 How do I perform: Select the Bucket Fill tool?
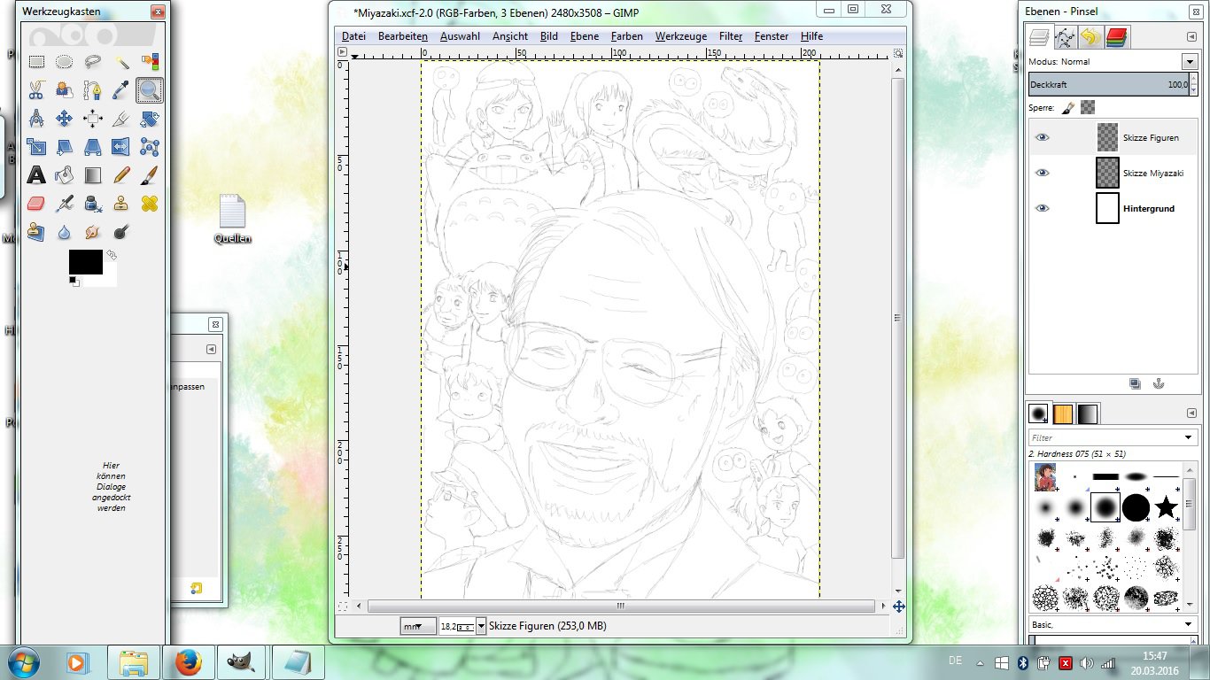pyautogui.click(x=65, y=175)
